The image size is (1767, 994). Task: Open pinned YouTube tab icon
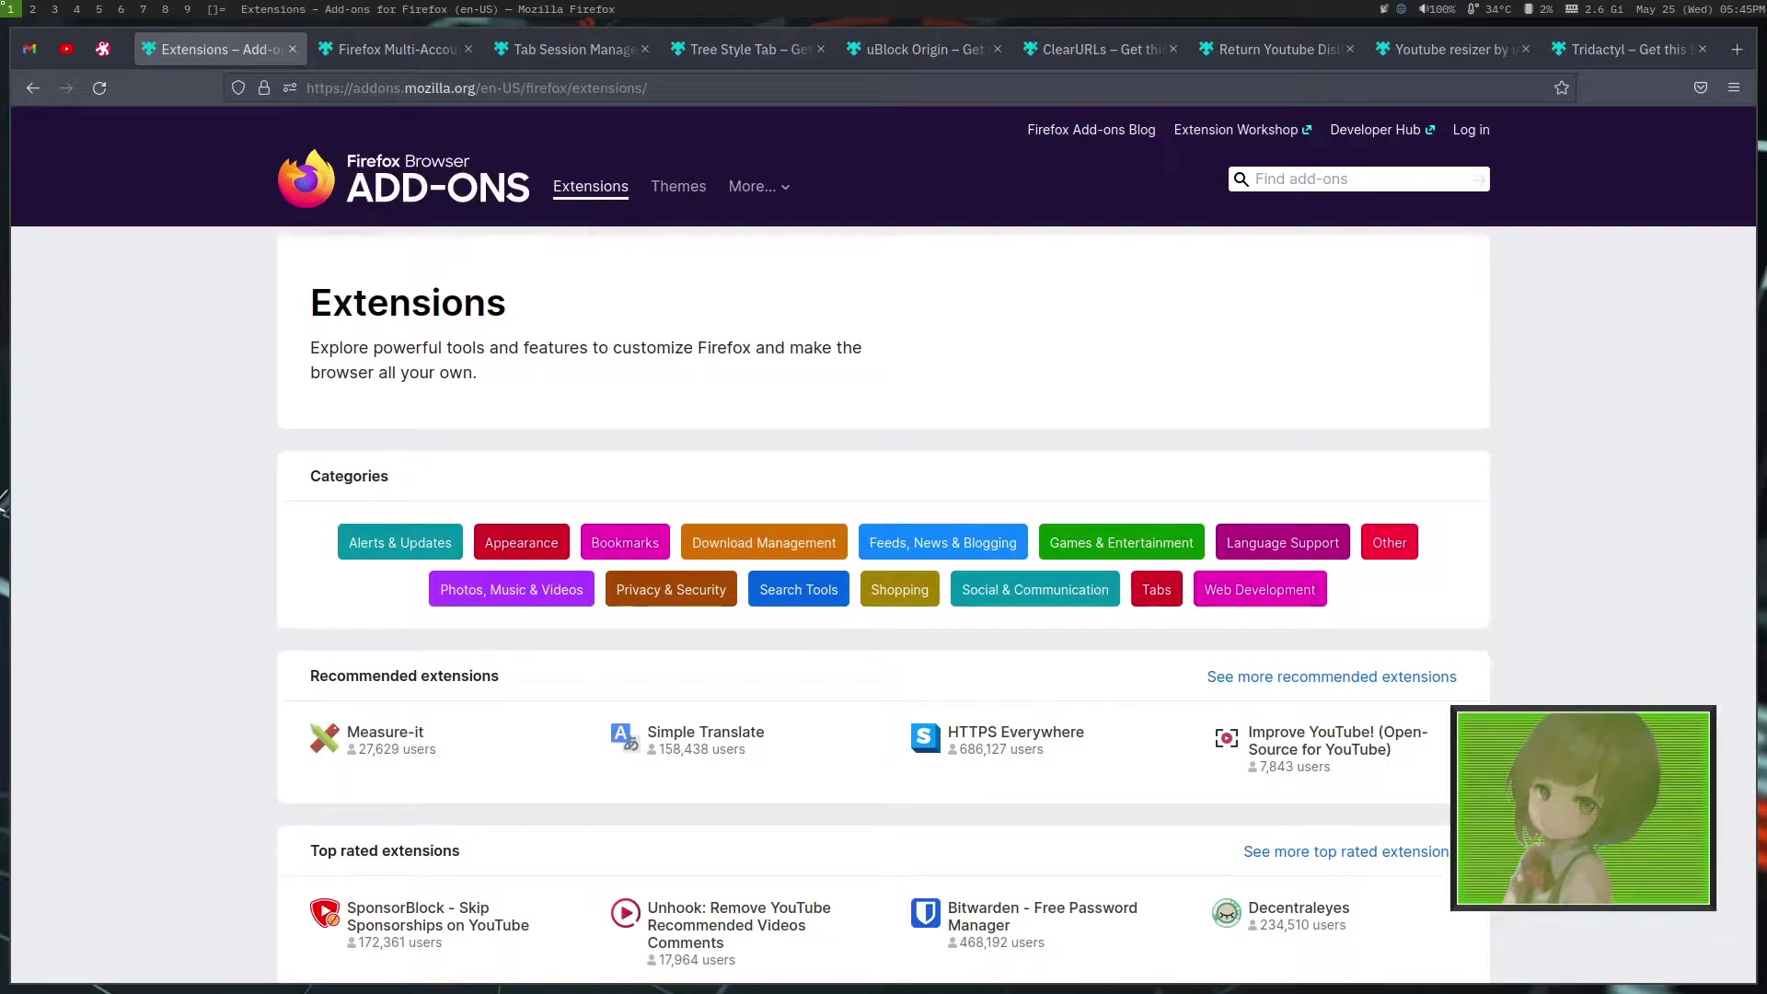66,50
